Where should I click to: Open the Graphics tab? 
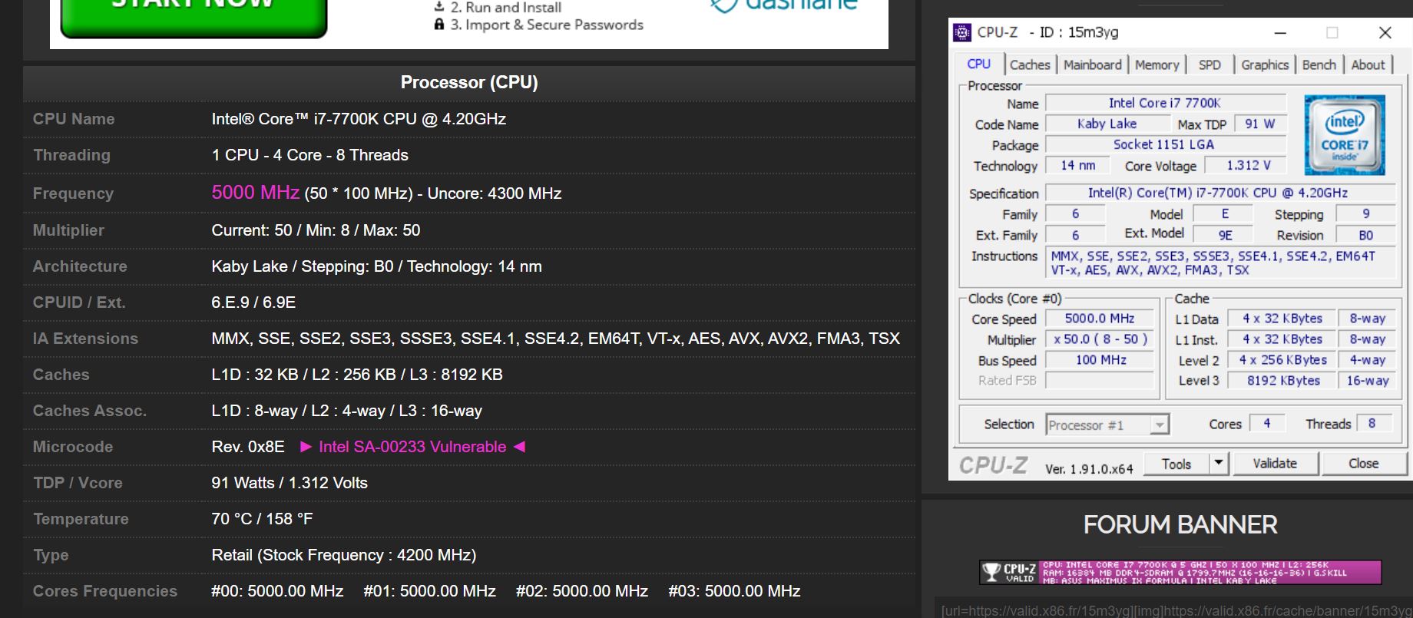point(1265,65)
